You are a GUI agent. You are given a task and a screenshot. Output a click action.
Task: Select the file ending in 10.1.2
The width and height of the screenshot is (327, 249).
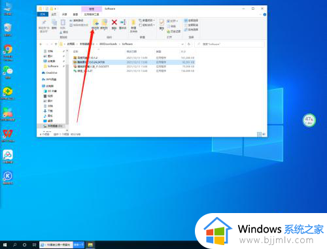tap(133, 58)
